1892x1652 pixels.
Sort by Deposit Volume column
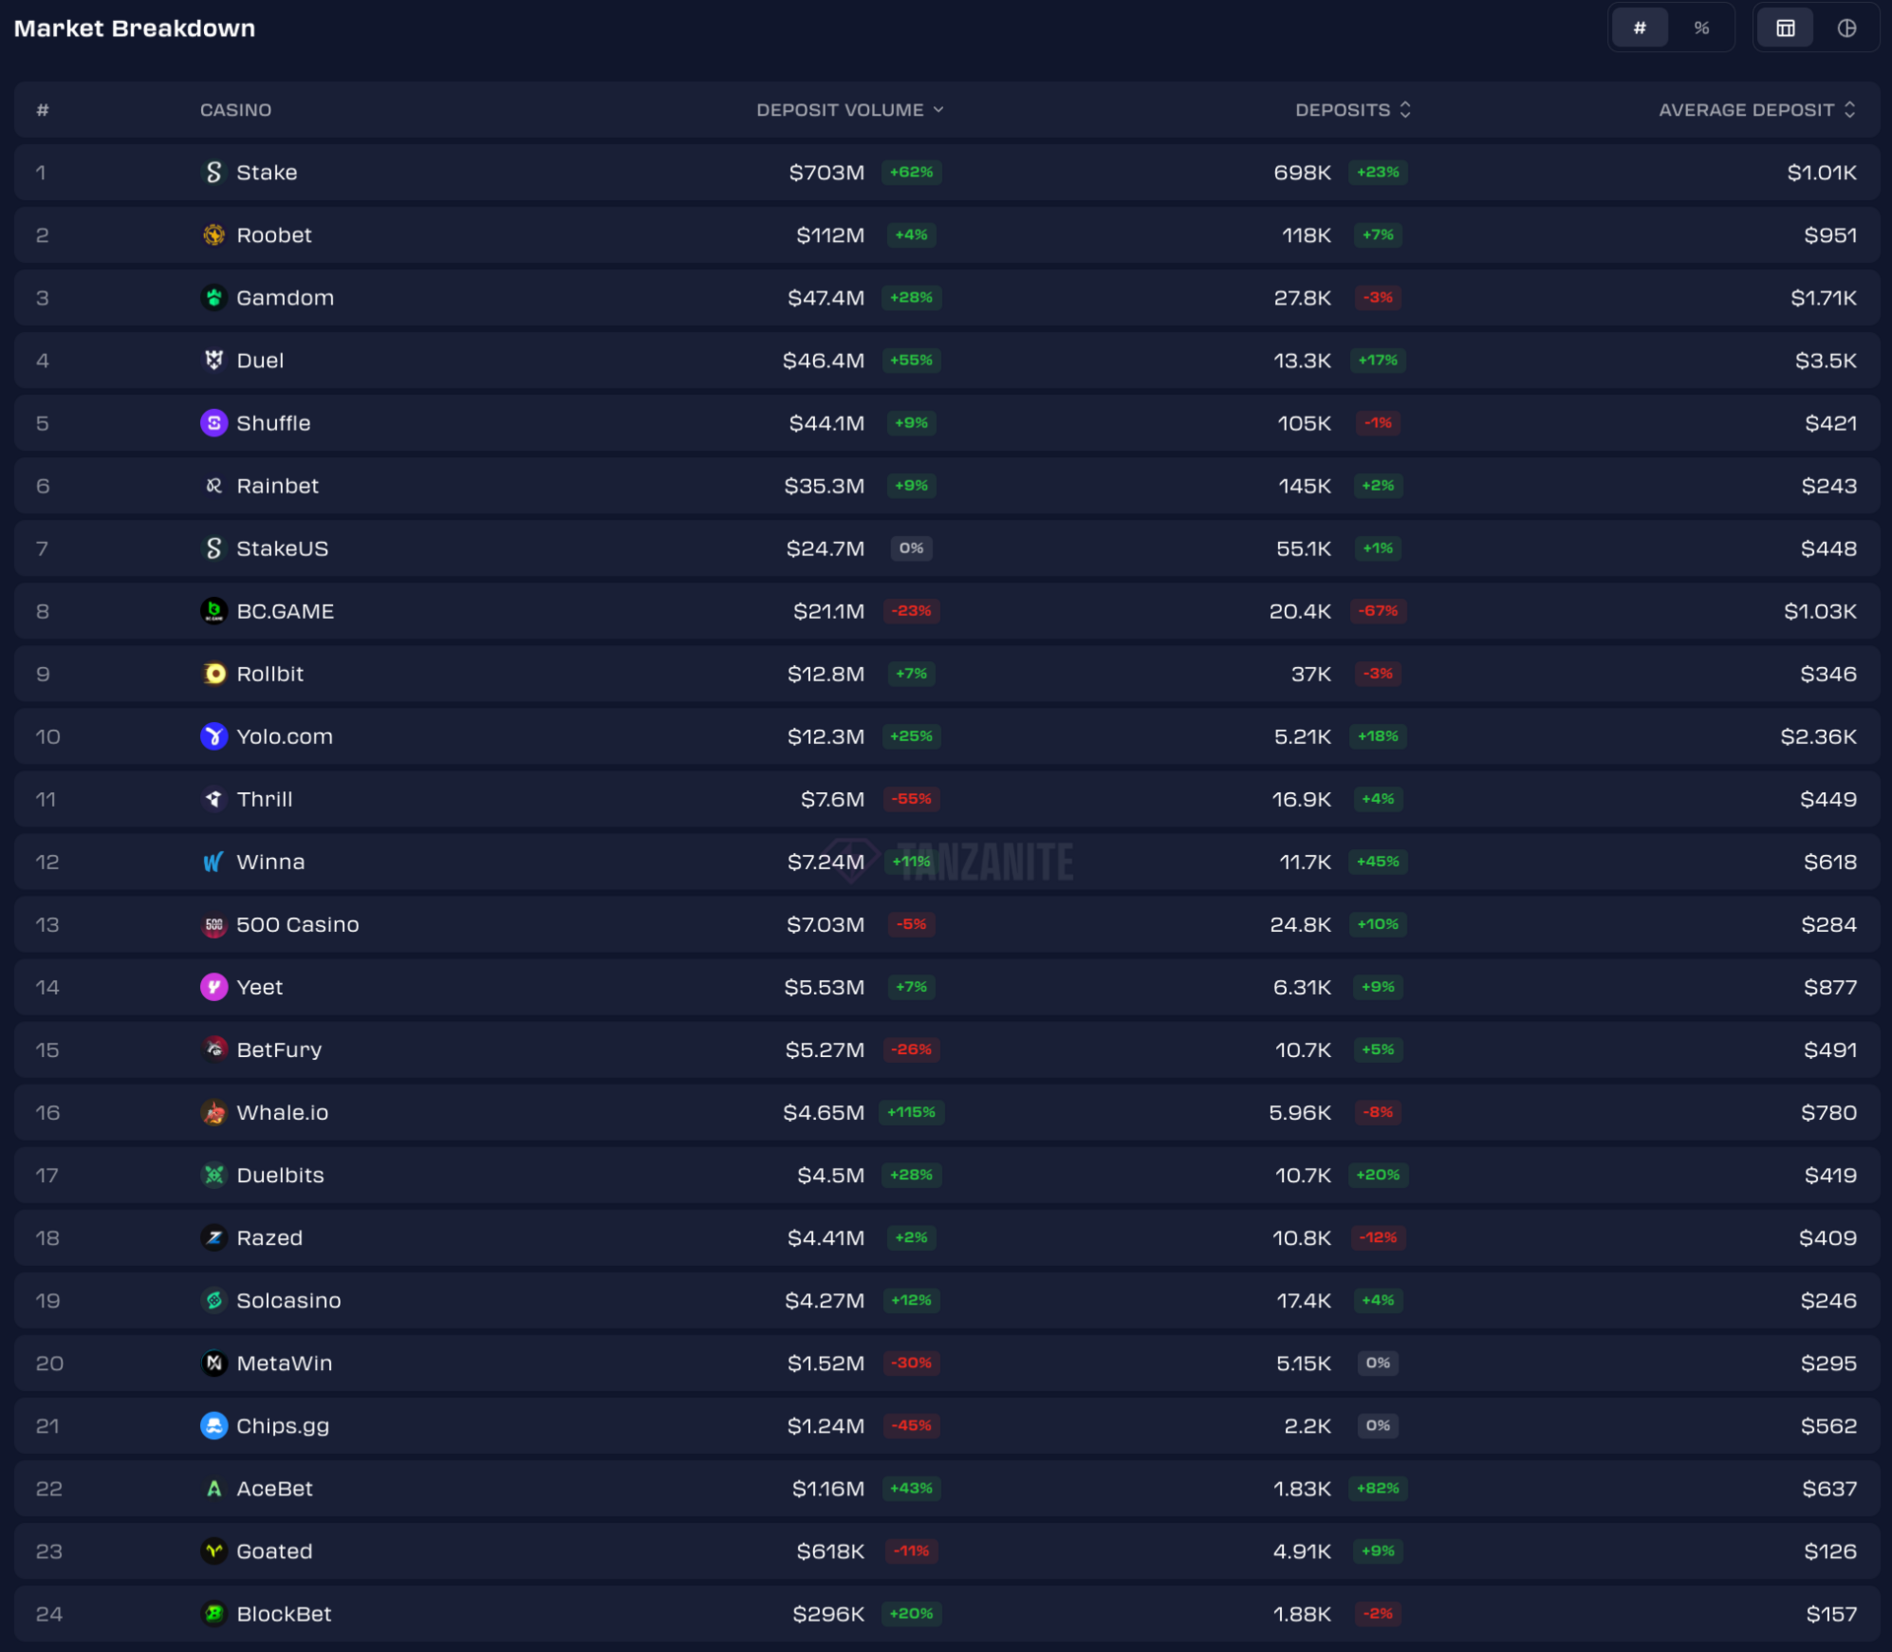[x=849, y=110]
